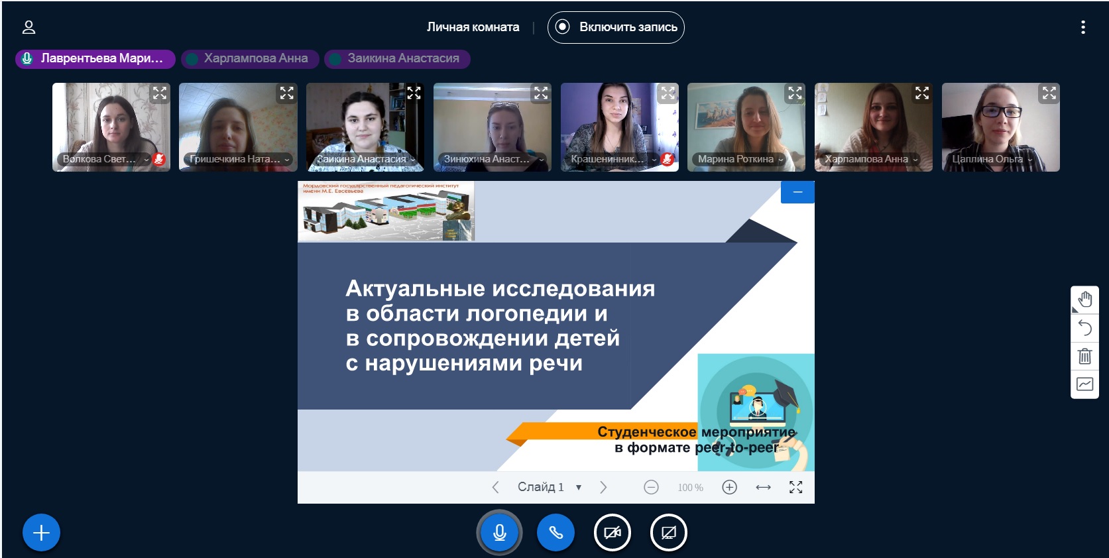
Task: Open fullscreen for the presentation slide
Action: pos(795,487)
